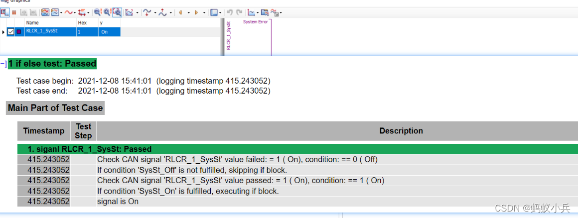Activate the zoom box selection tool

(117, 12)
